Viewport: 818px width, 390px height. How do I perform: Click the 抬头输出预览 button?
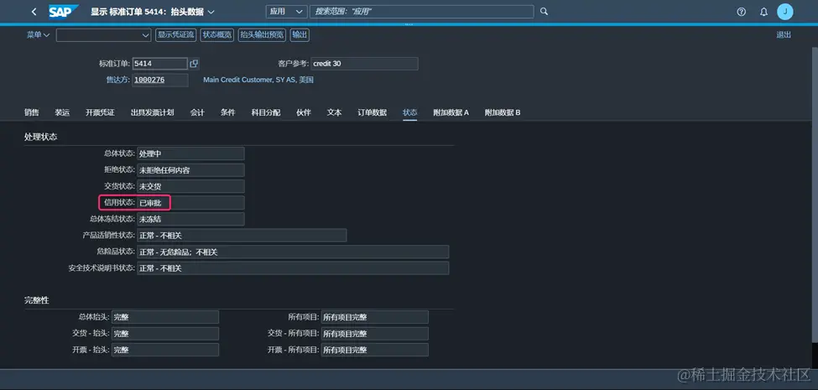(262, 35)
